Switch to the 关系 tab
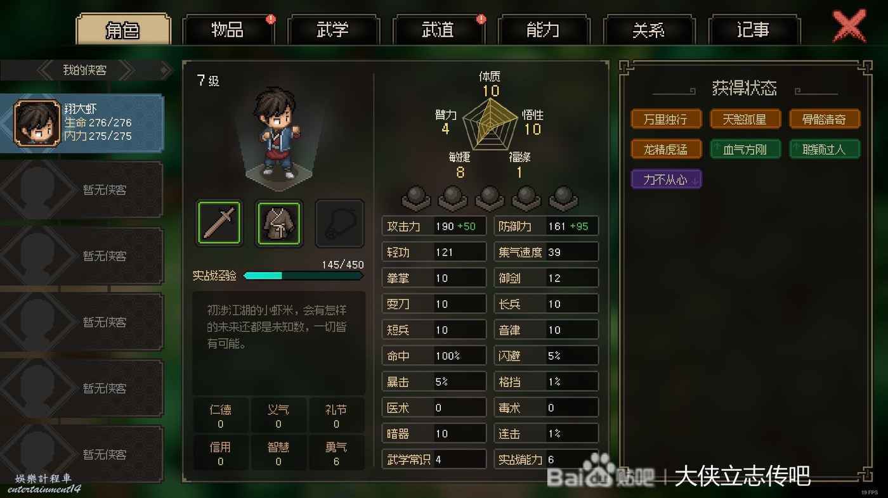Viewport: 888px width, 498px height. point(648,30)
